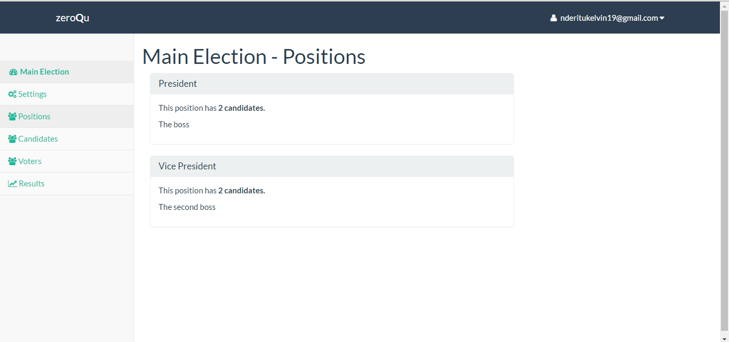Select the Positions sidebar link
This screenshot has height=342, width=729.
(67, 117)
